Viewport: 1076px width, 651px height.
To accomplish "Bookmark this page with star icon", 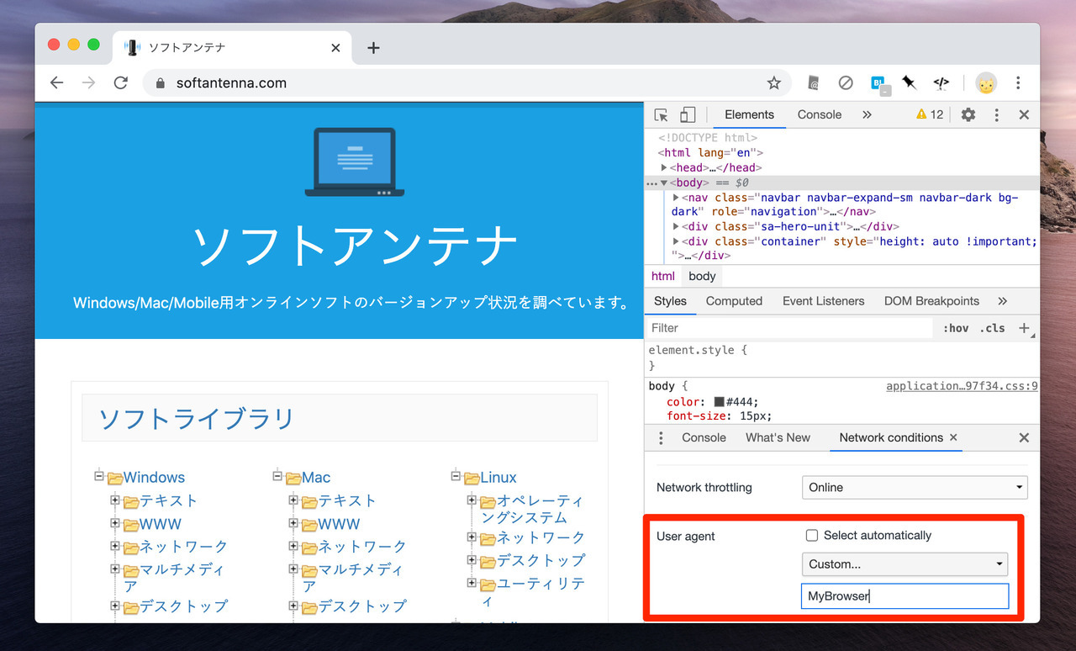I will [x=774, y=83].
